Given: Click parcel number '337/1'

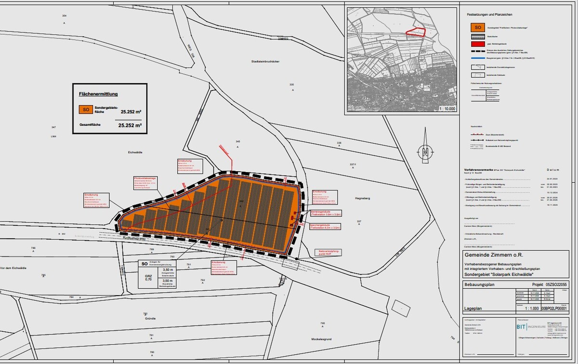Looking at the screenshot, I should pos(352,164).
